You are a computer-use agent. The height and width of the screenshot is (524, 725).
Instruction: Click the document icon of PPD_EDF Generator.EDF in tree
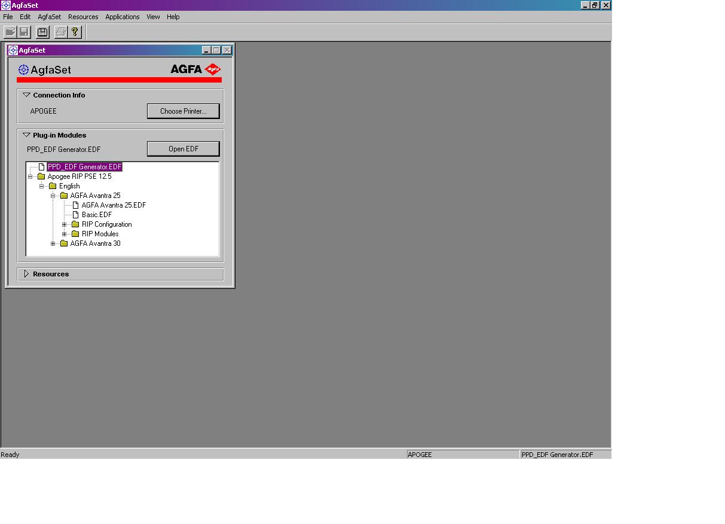41,167
